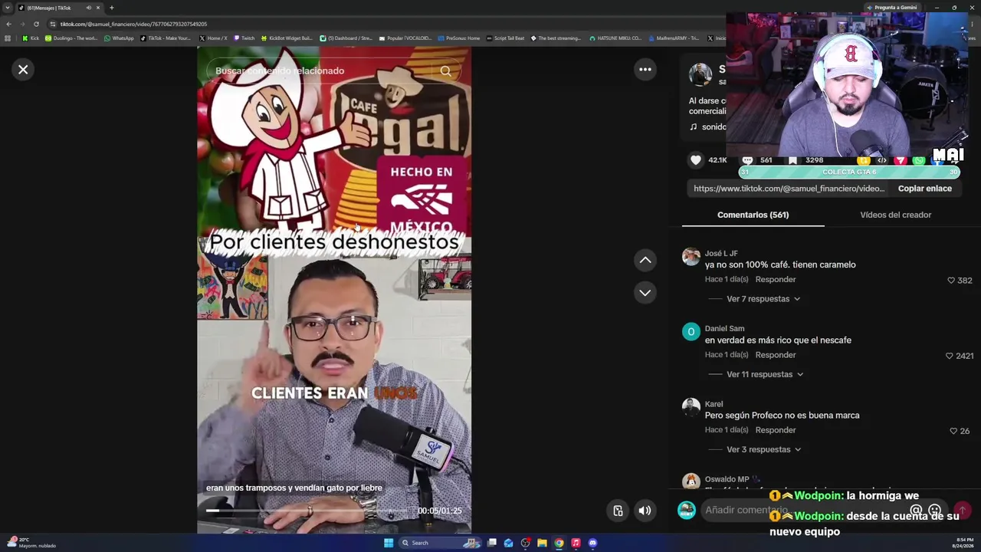Like the video with the heart icon
This screenshot has width=981, height=552.
tap(696, 160)
